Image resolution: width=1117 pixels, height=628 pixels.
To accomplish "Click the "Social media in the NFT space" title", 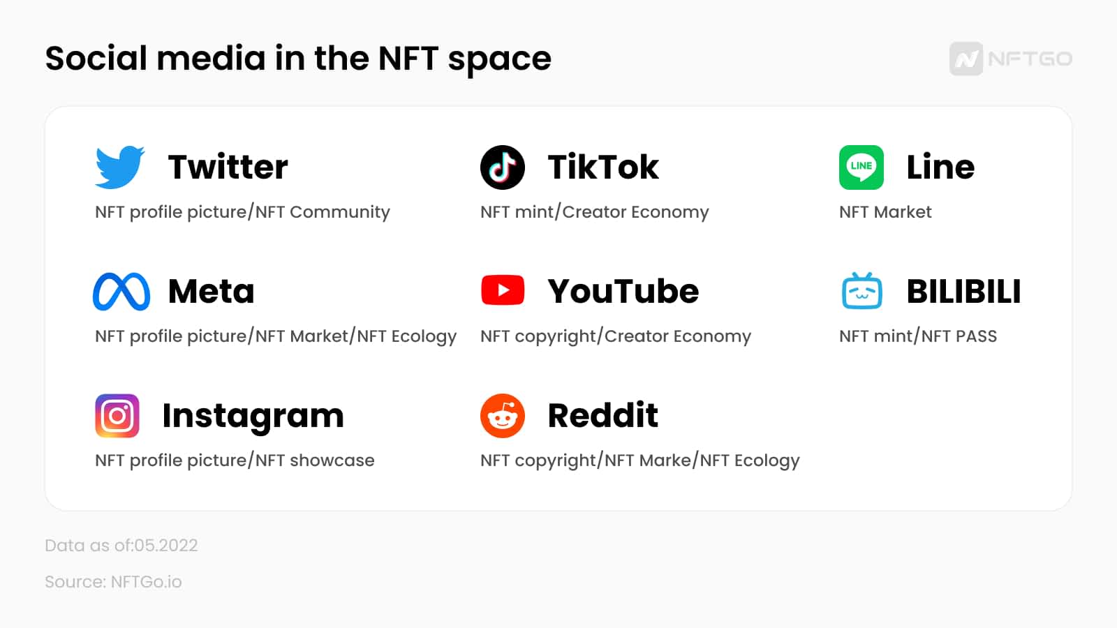I will tap(298, 59).
